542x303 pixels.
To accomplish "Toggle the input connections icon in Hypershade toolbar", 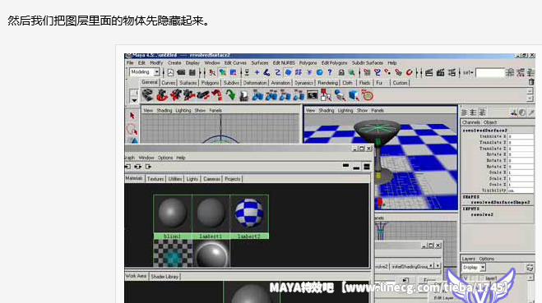I will (x=127, y=167).
